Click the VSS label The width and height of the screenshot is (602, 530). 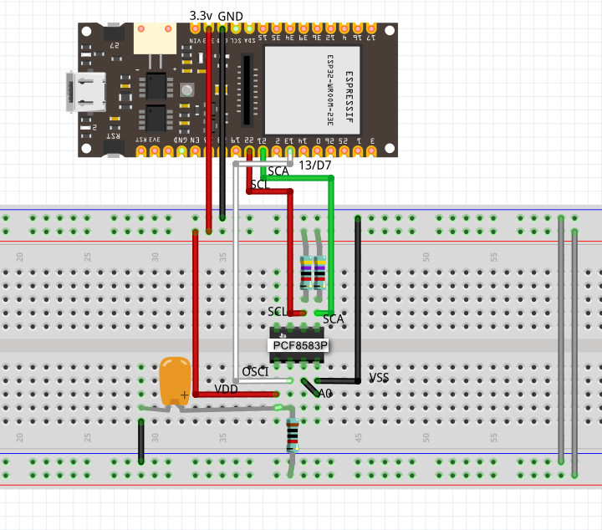click(x=379, y=378)
